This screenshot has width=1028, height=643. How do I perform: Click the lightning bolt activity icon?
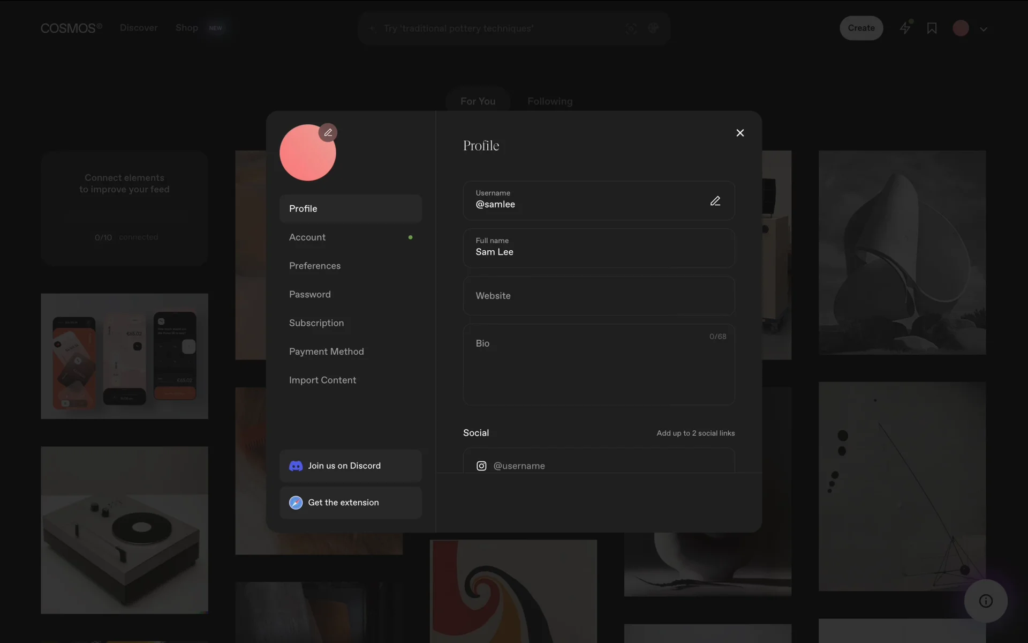pos(905,28)
